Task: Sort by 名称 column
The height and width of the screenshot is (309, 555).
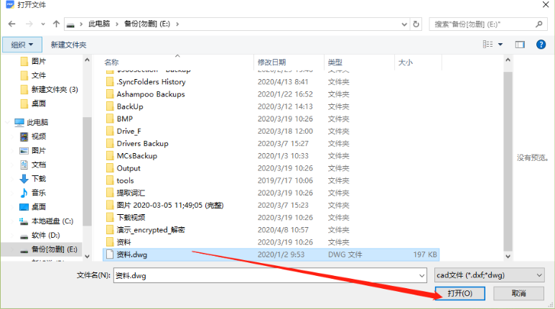Action: click(111, 62)
